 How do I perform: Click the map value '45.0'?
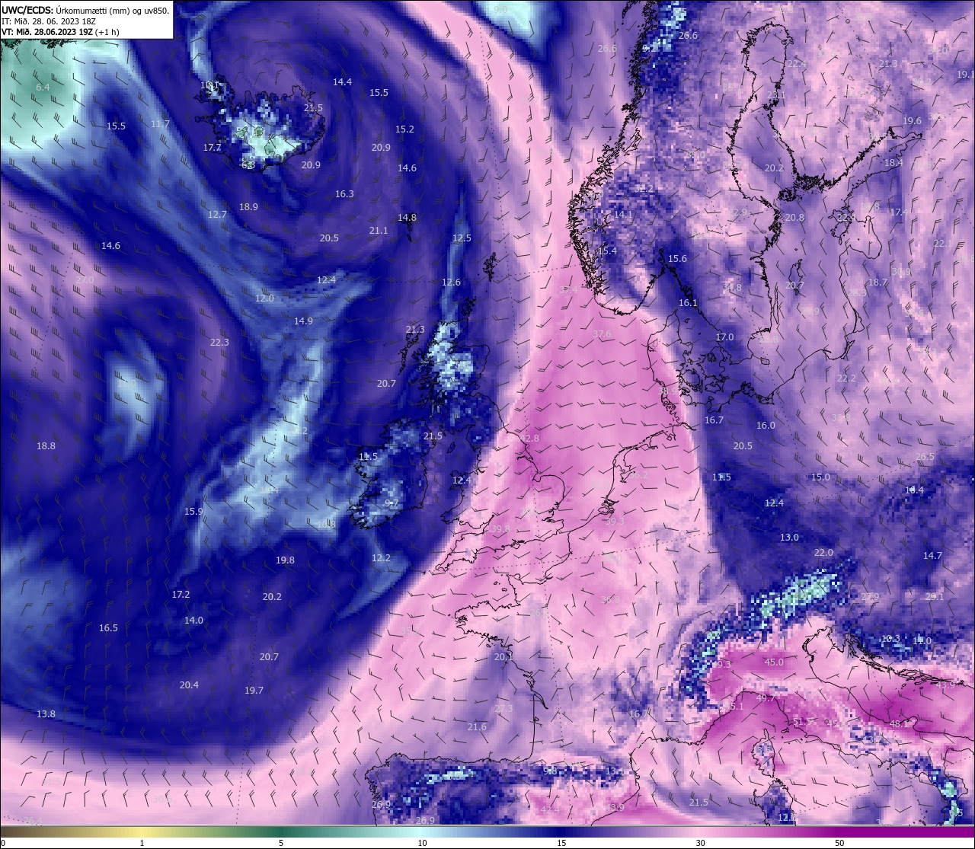[773, 662]
